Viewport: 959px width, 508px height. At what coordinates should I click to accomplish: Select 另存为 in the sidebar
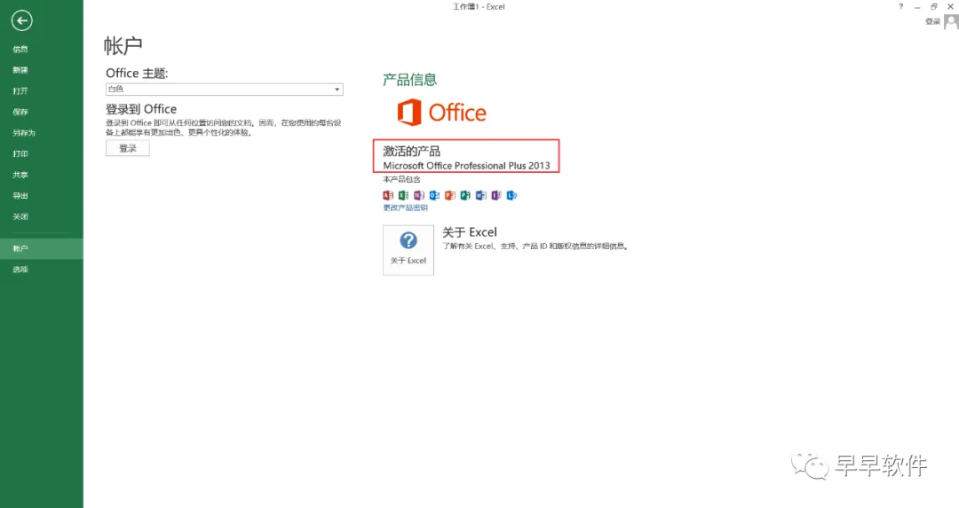tap(24, 133)
